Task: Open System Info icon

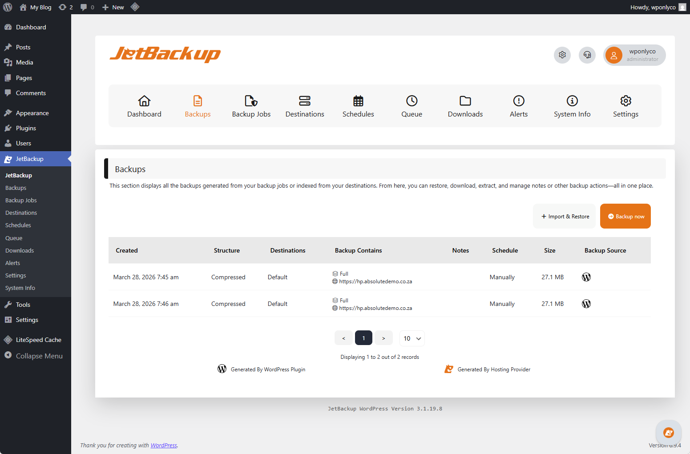Action: [572, 101]
